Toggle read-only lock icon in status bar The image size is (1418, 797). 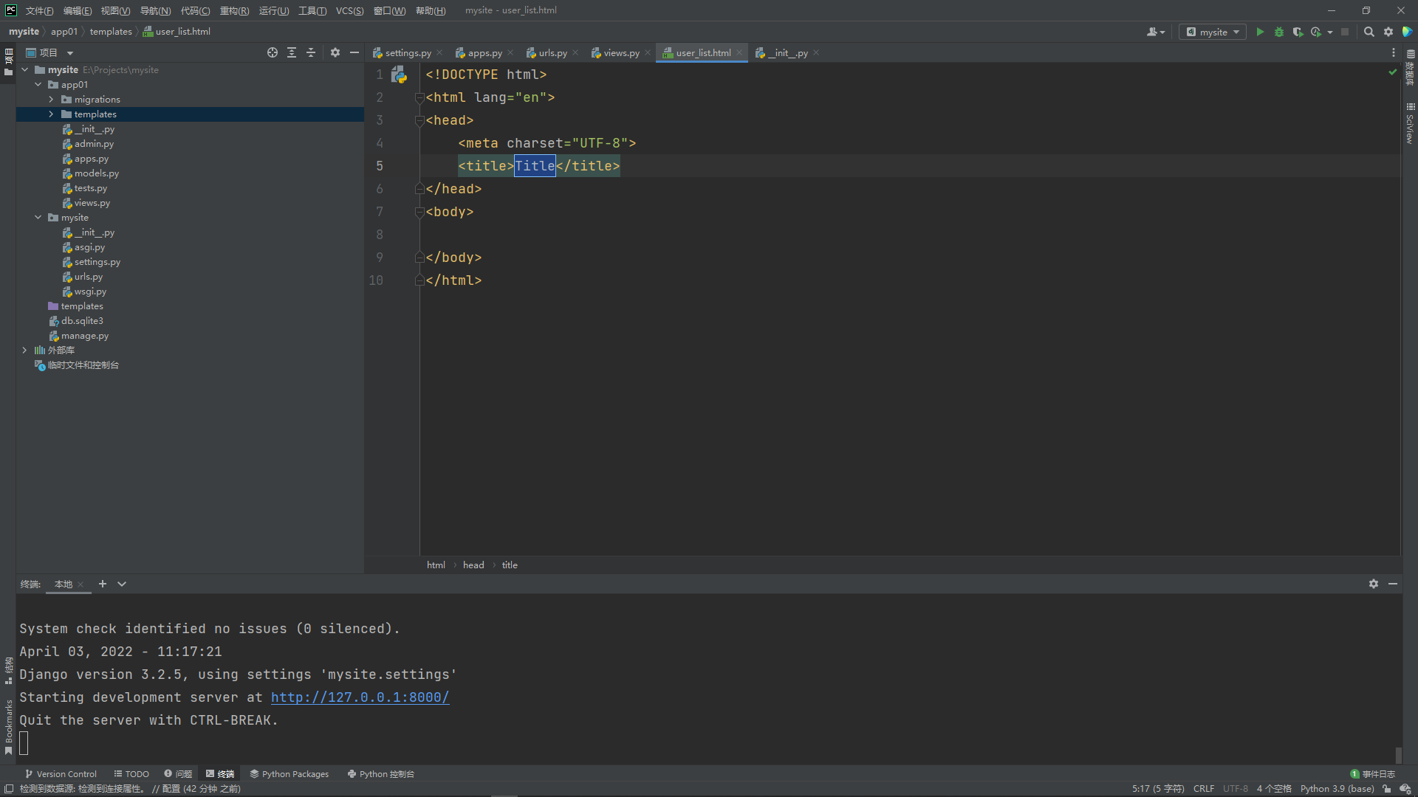pyautogui.click(x=1387, y=789)
